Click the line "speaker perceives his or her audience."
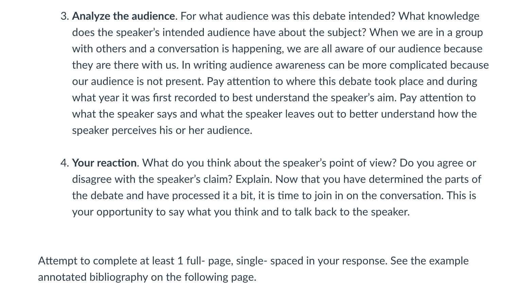The width and height of the screenshot is (511, 295). (x=162, y=131)
